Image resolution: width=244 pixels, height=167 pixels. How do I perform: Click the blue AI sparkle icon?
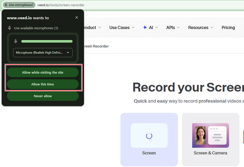145,27
